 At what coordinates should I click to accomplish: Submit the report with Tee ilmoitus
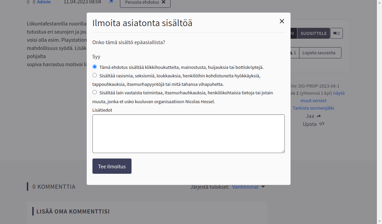click(x=112, y=166)
